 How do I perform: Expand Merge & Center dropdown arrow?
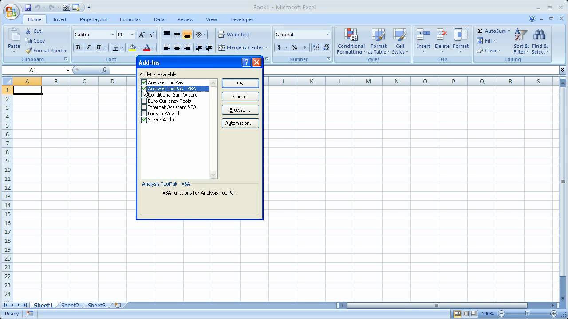click(x=266, y=47)
